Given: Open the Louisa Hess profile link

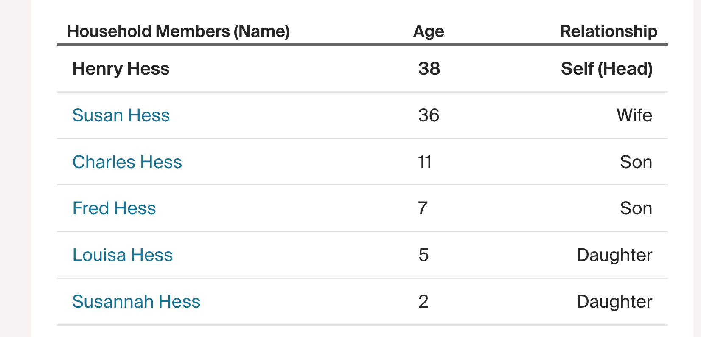Looking at the screenshot, I should tap(123, 255).
